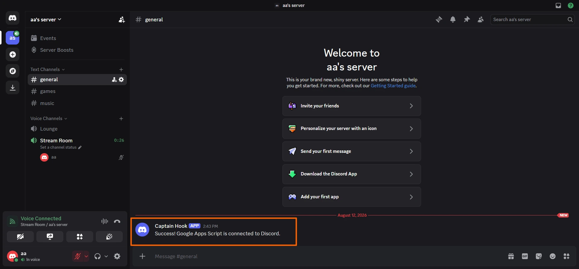579x269 pixels.
Task: Open soundboard in voice panel
Action: (x=109, y=237)
